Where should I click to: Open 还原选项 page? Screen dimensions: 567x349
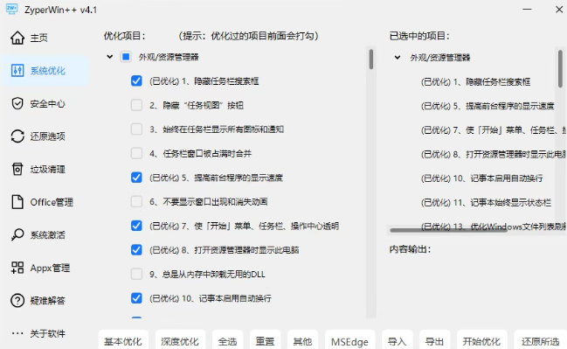45,136
